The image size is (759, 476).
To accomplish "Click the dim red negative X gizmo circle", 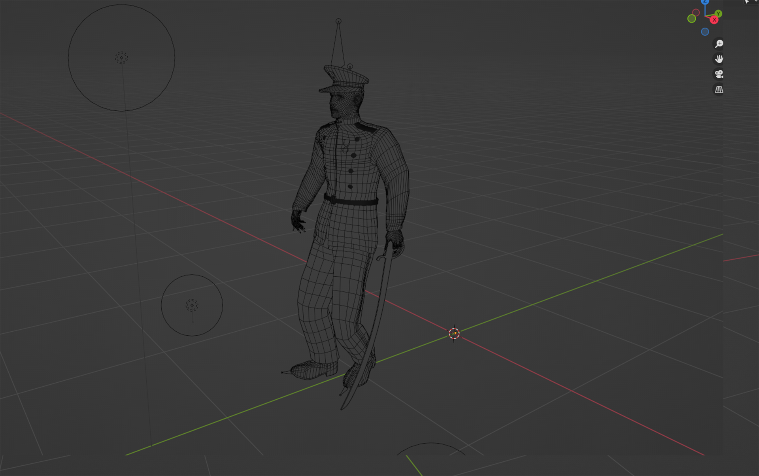I will 696,13.
